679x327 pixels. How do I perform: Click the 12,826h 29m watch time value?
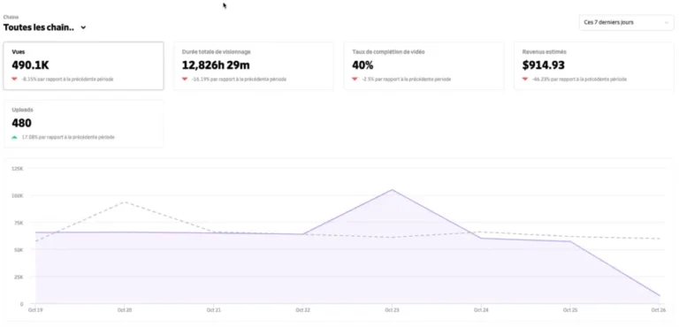coord(216,65)
